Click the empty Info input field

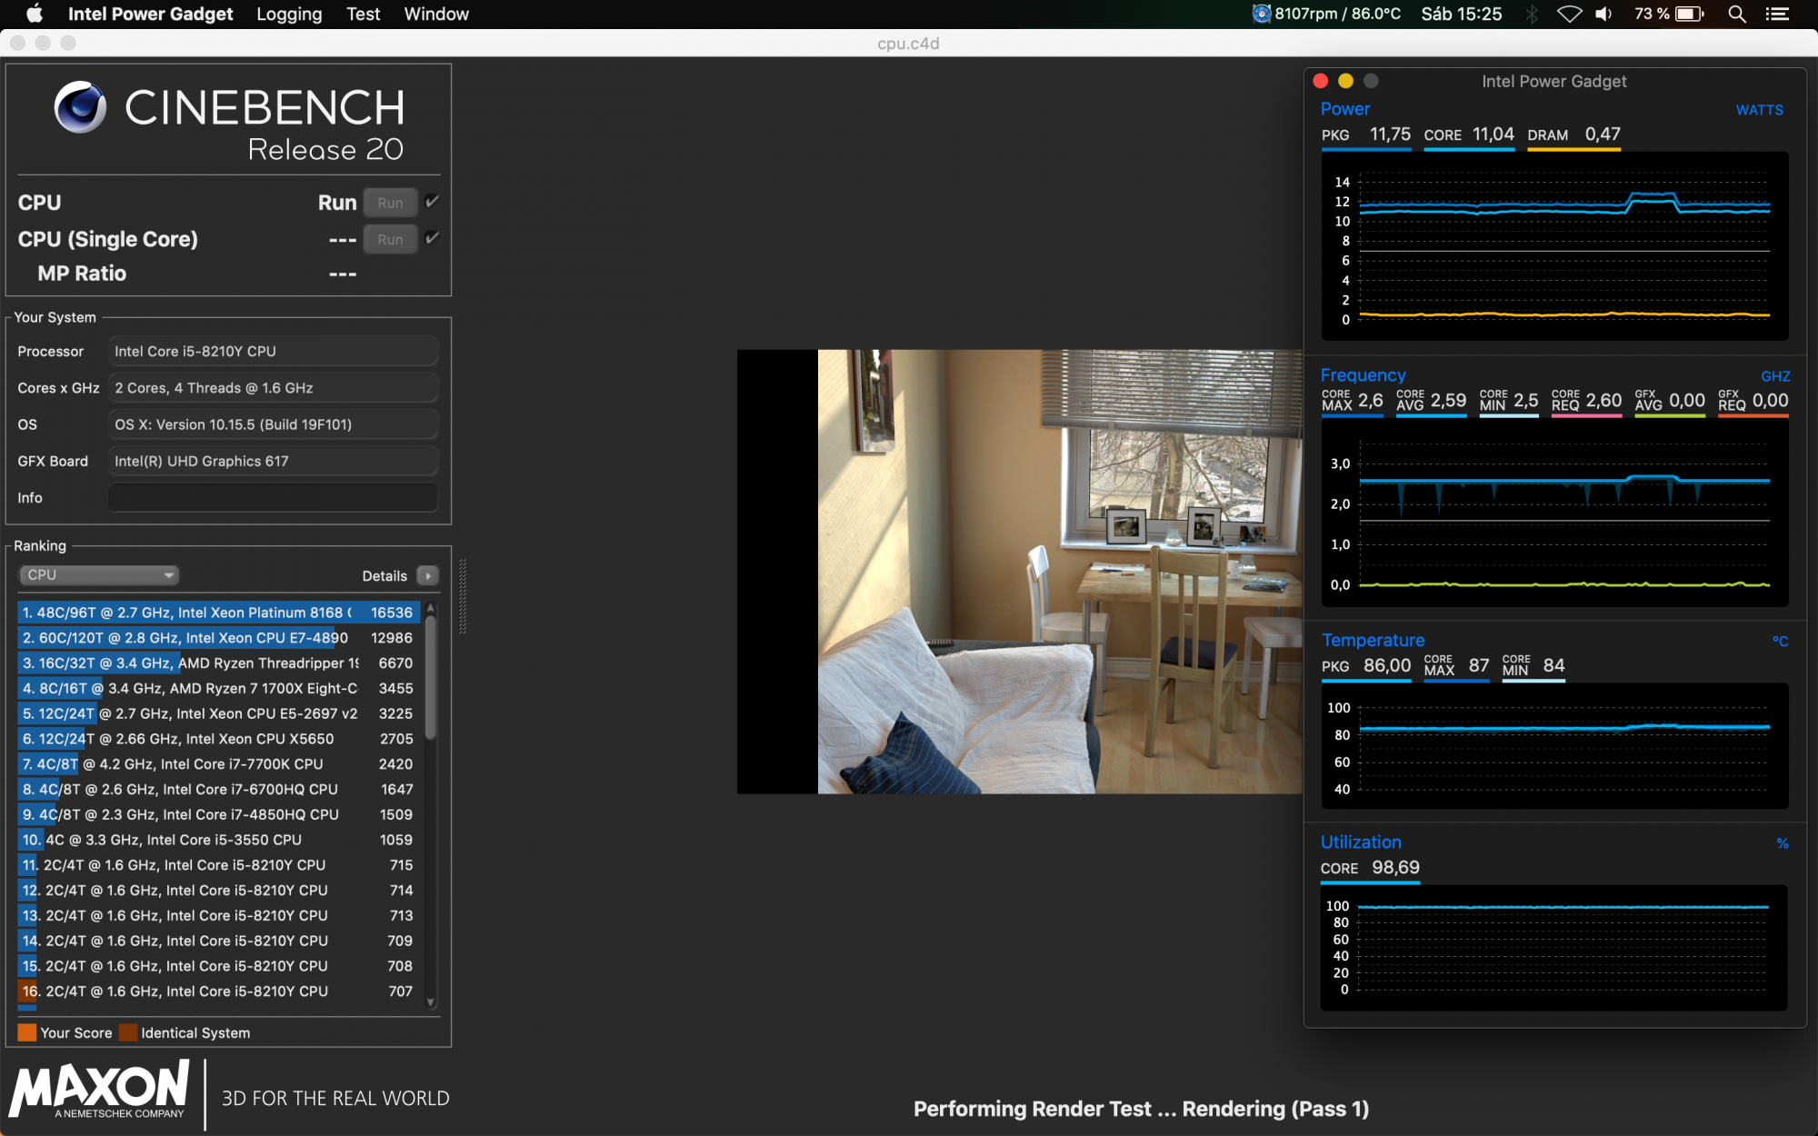[x=274, y=497]
